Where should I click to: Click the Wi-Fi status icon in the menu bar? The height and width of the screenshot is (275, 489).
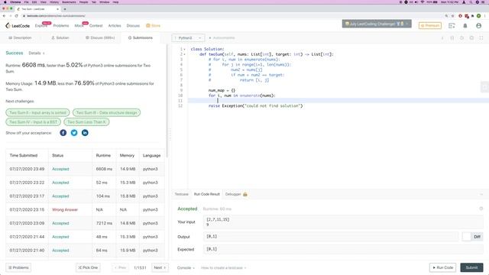click(423, 2)
